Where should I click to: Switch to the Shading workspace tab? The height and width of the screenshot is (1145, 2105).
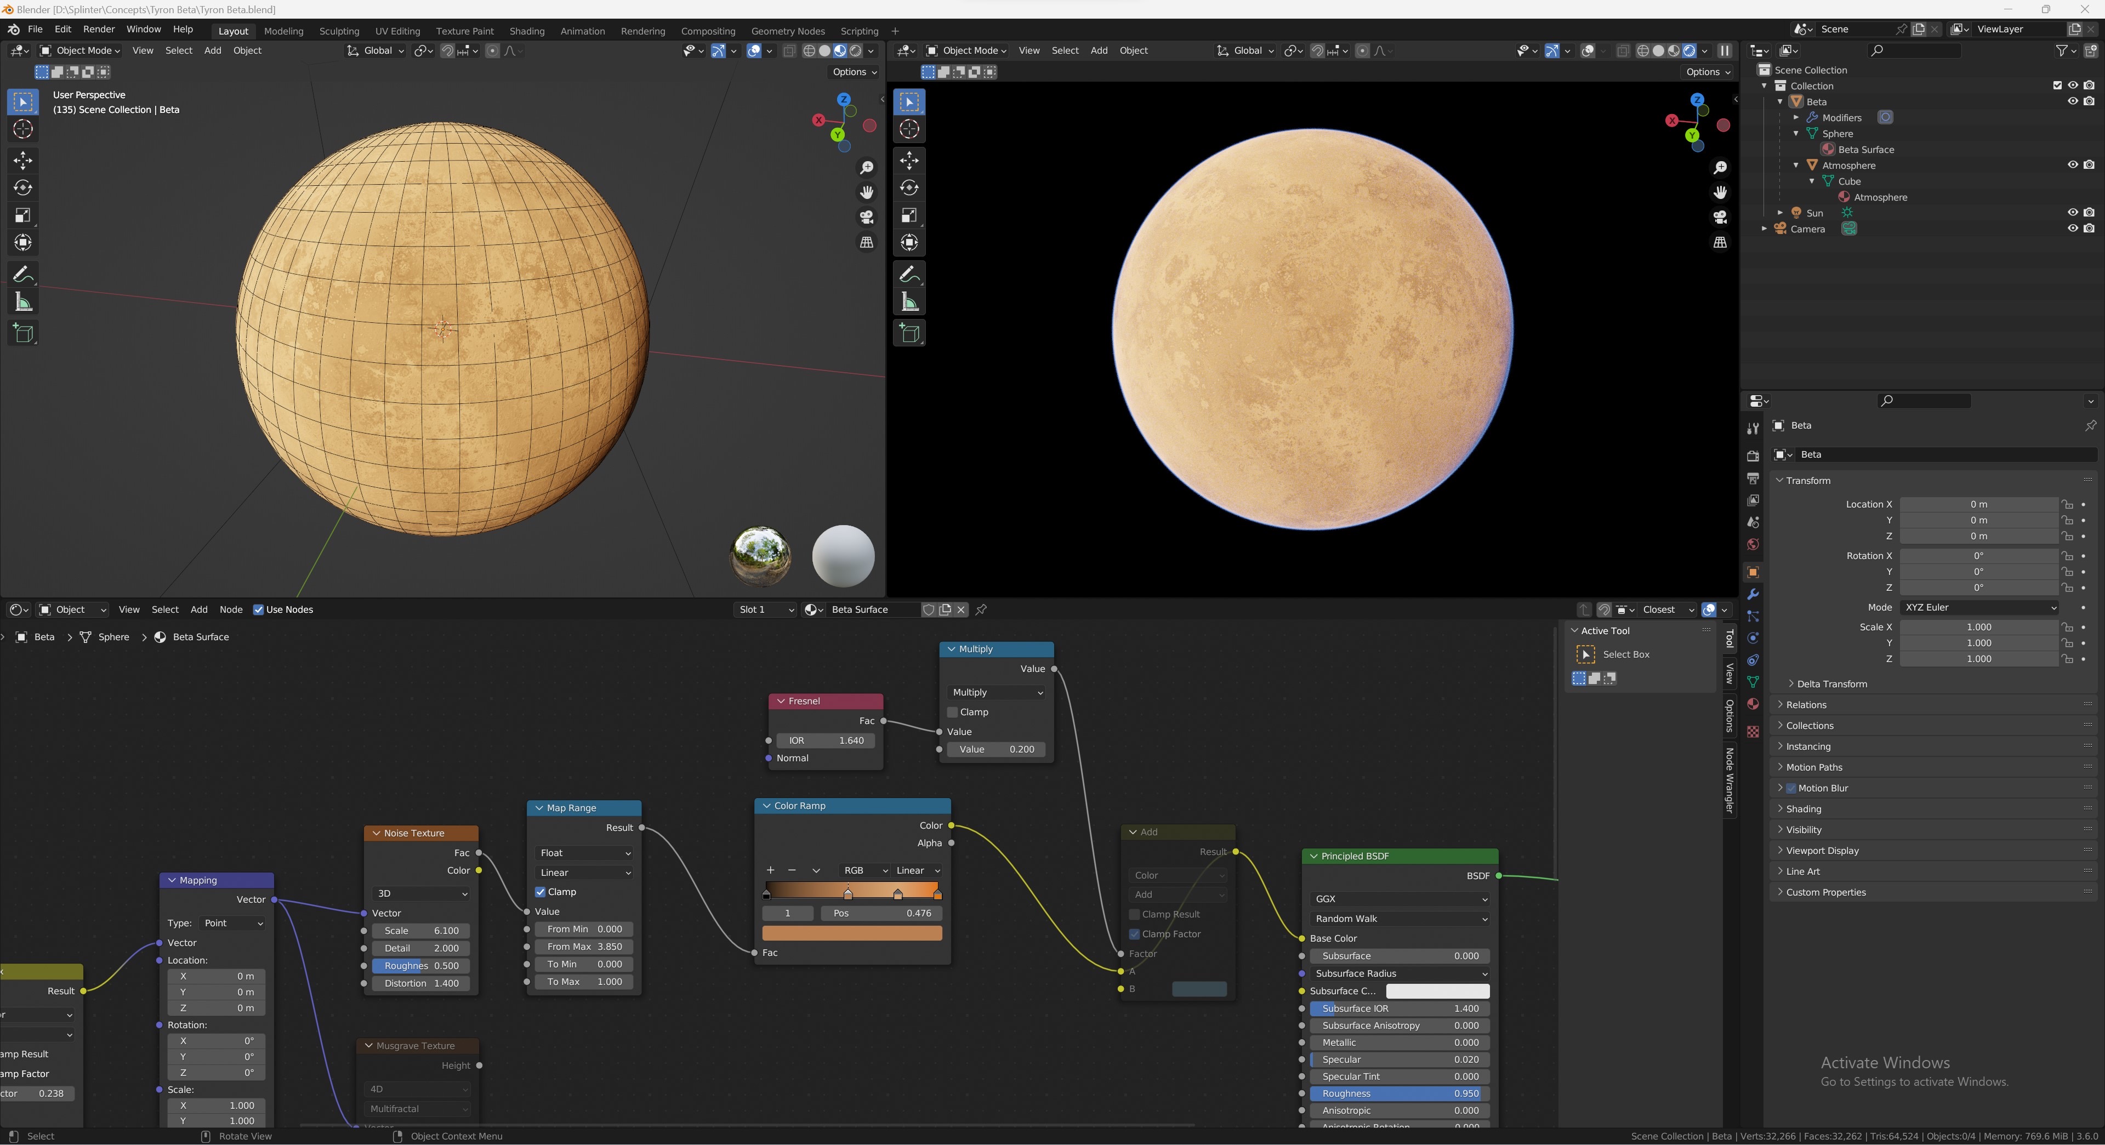tap(526, 31)
